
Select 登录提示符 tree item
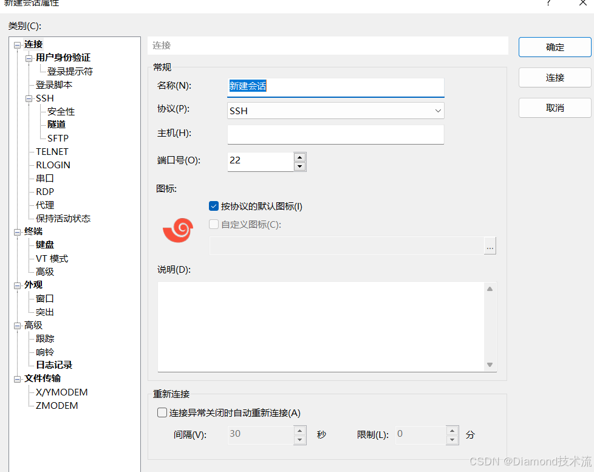pyautogui.click(x=70, y=71)
